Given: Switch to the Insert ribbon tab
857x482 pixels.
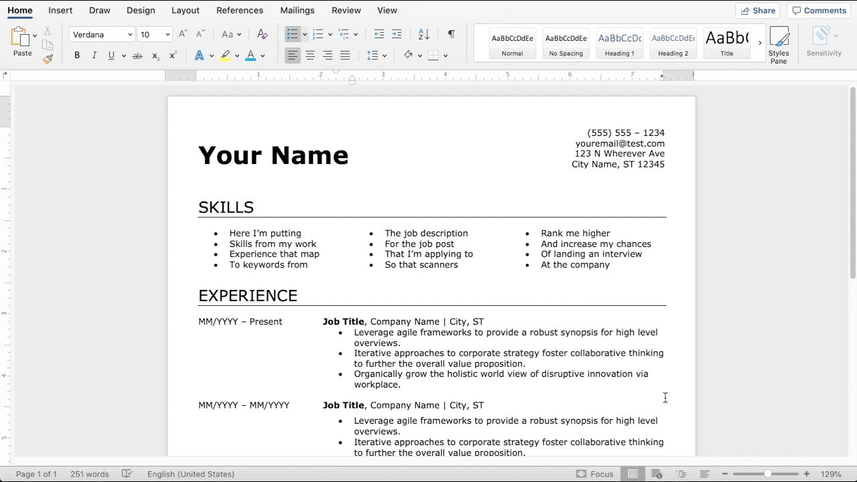Looking at the screenshot, I should coord(60,10).
